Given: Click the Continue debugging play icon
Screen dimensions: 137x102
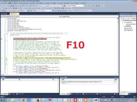Looking at the screenshot, I should (x=36, y=6).
